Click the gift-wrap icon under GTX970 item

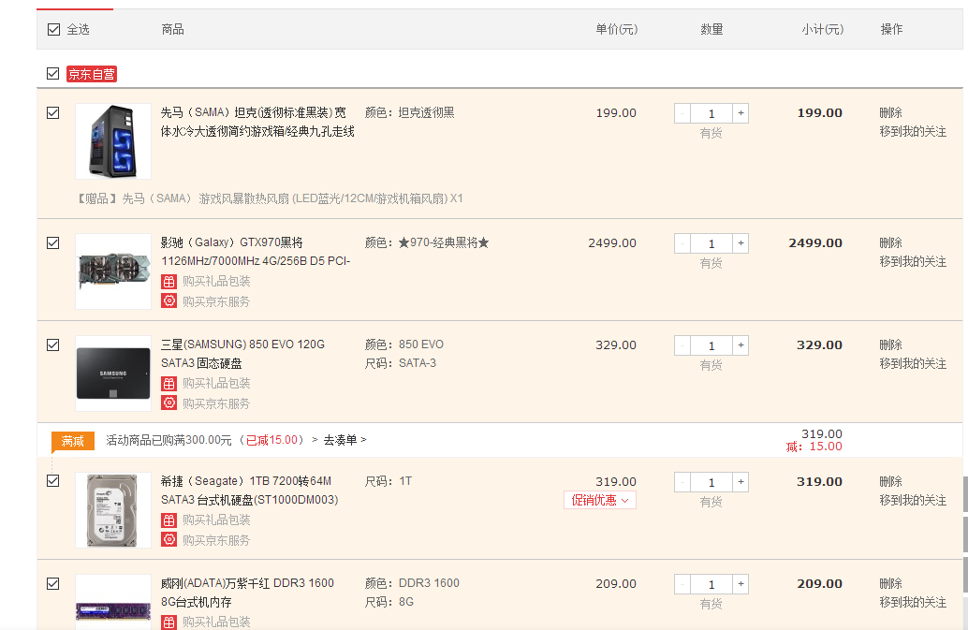pos(169,282)
